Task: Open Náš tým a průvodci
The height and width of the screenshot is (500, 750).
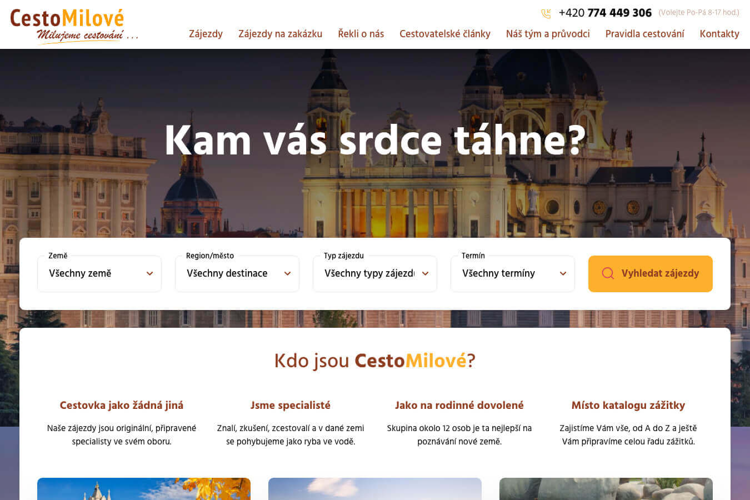Action: [x=548, y=34]
